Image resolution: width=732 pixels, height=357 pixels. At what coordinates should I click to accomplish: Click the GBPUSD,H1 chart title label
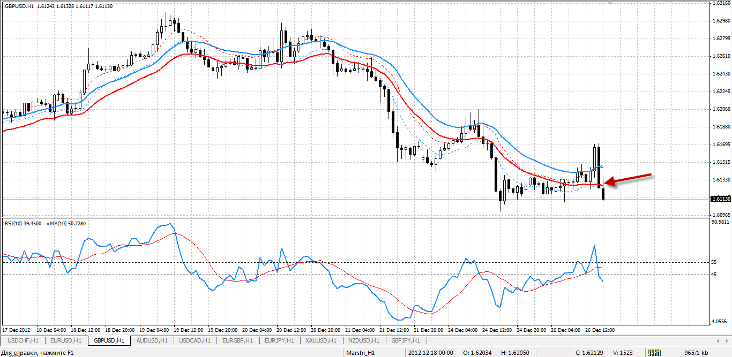pyautogui.click(x=19, y=6)
